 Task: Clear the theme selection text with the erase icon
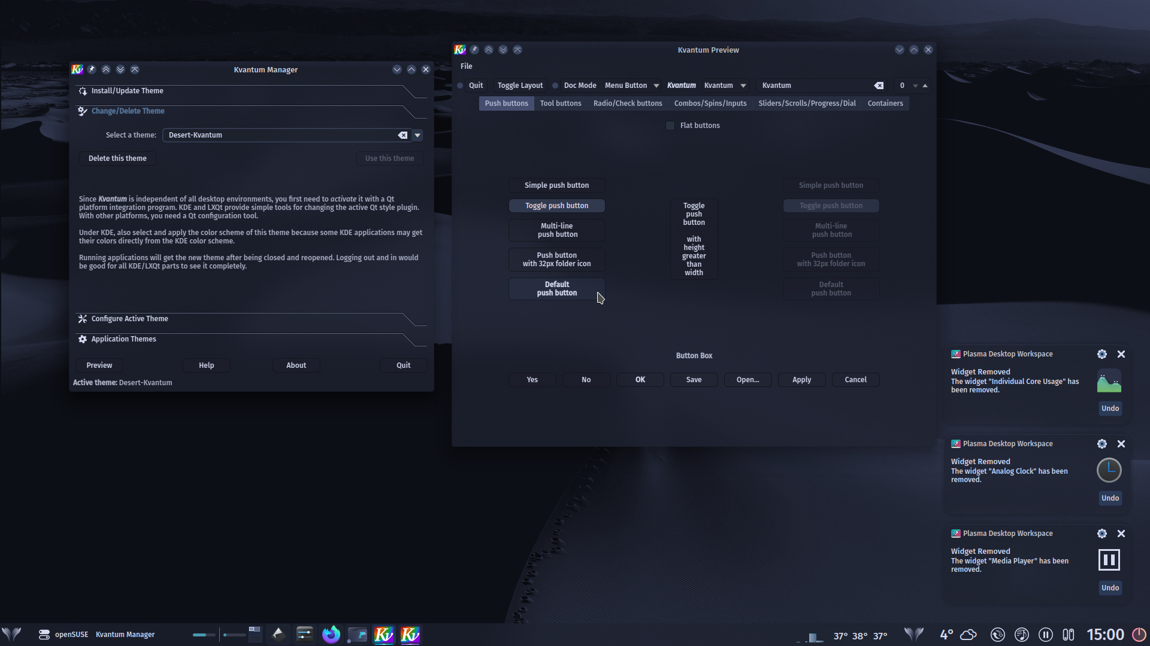click(x=402, y=135)
